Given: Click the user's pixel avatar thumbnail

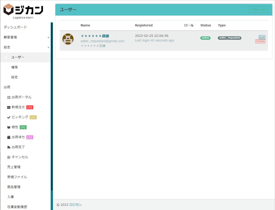Looking at the screenshot, I should (x=68, y=39).
